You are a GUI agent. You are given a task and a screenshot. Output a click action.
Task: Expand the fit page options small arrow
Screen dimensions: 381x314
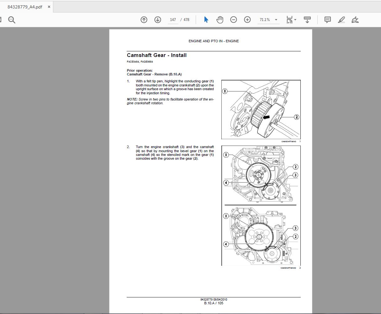click(295, 20)
